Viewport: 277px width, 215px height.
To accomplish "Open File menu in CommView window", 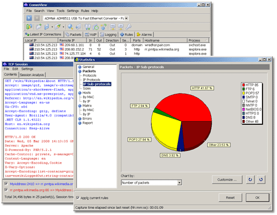I will click(29, 11).
